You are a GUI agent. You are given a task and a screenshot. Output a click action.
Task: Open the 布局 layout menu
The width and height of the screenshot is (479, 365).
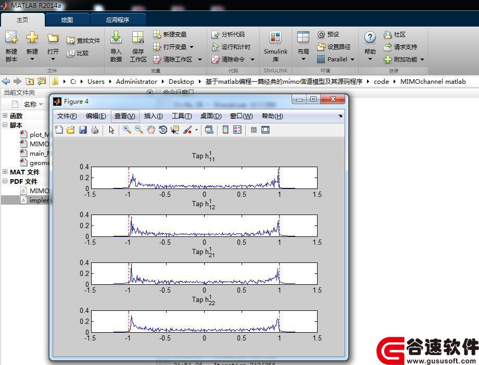(x=304, y=46)
